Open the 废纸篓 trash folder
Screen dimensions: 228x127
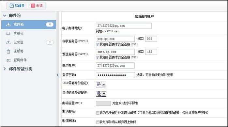(x=29, y=51)
